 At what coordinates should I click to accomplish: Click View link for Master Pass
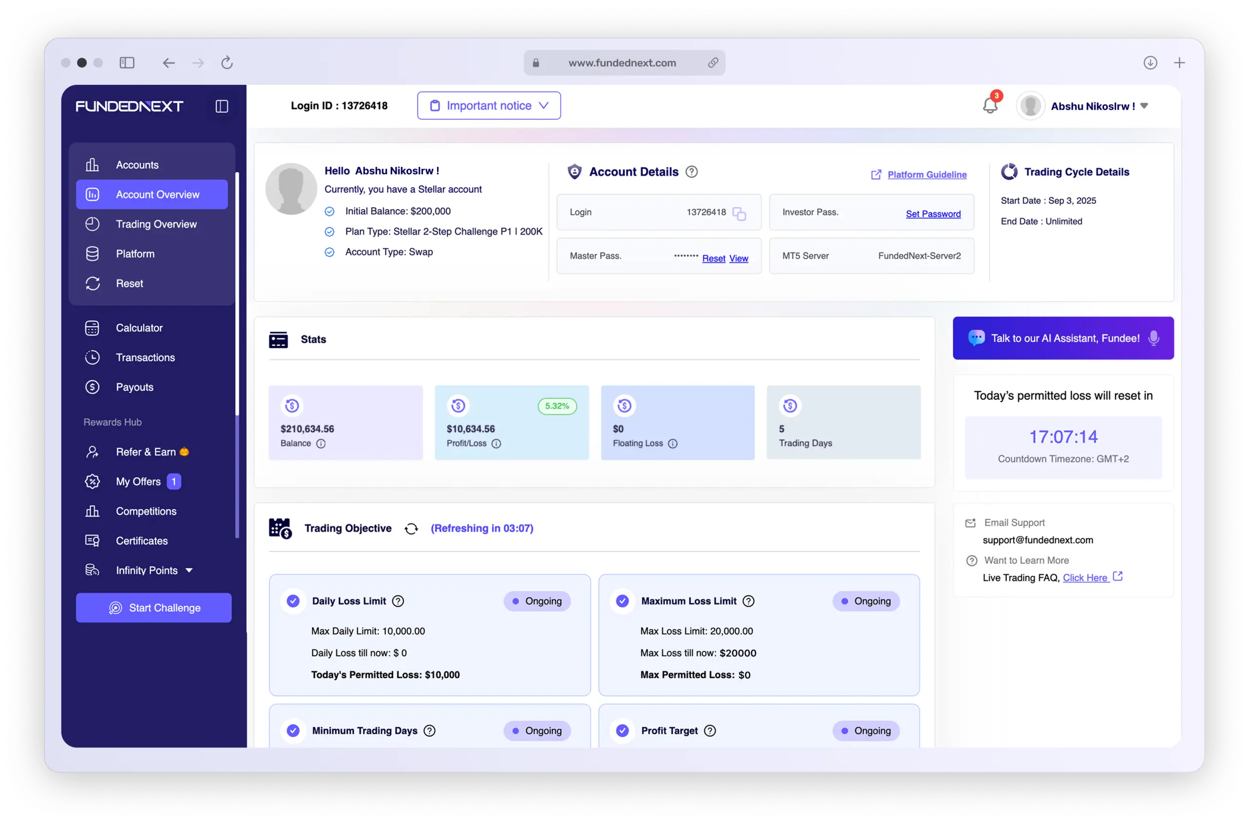(738, 258)
